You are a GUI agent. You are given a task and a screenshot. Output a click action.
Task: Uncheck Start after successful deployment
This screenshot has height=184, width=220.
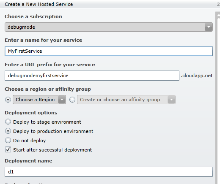click(x=8, y=149)
